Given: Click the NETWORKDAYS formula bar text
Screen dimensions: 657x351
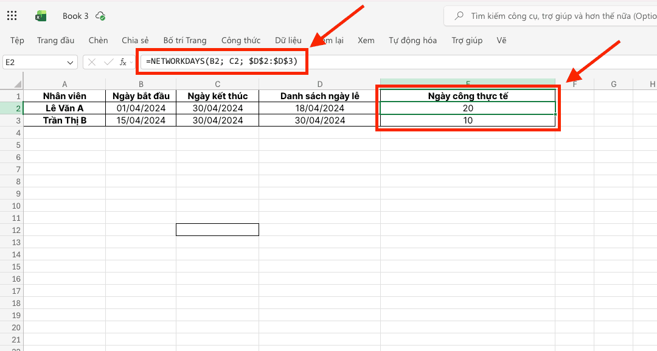Looking at the screenshot, I should point(221,62).
